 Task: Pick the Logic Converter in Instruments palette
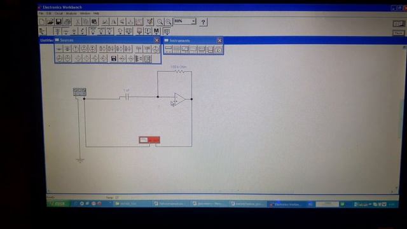tap(218, 49)
